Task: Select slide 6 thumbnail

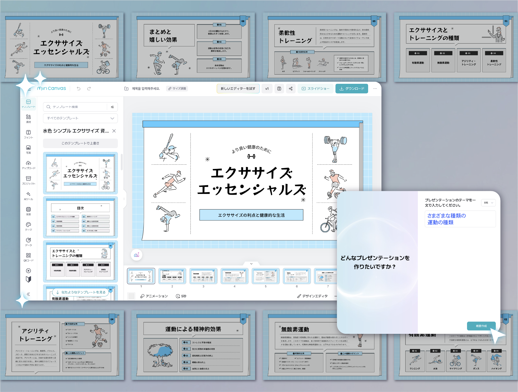Action: point(297,276)
